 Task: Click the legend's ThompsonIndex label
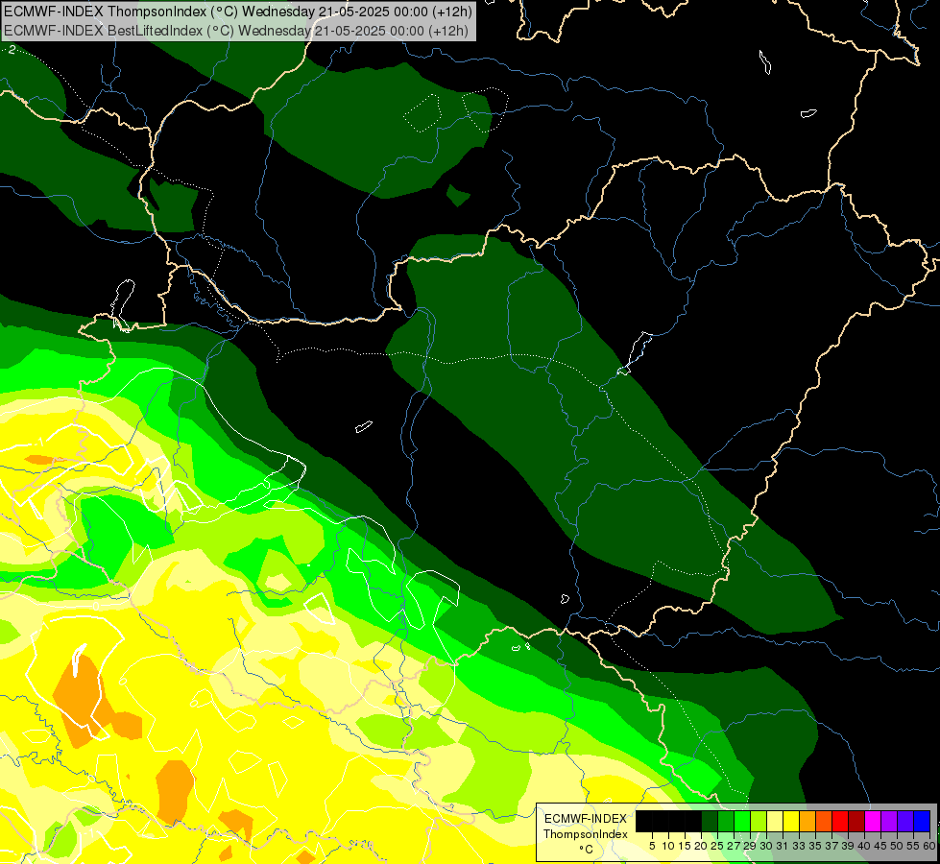pyautogui.click(x=586, y=834)
